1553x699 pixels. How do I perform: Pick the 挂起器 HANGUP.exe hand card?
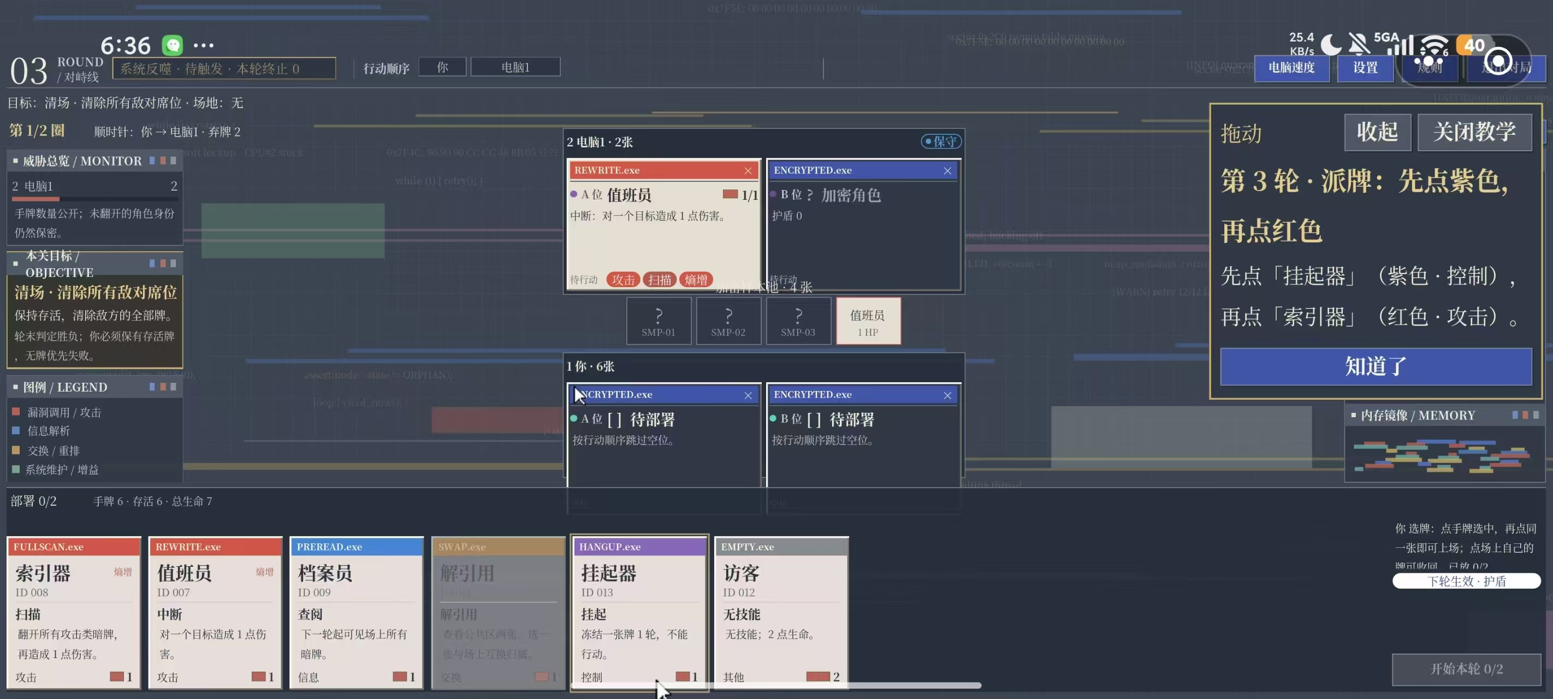point(639,612)
